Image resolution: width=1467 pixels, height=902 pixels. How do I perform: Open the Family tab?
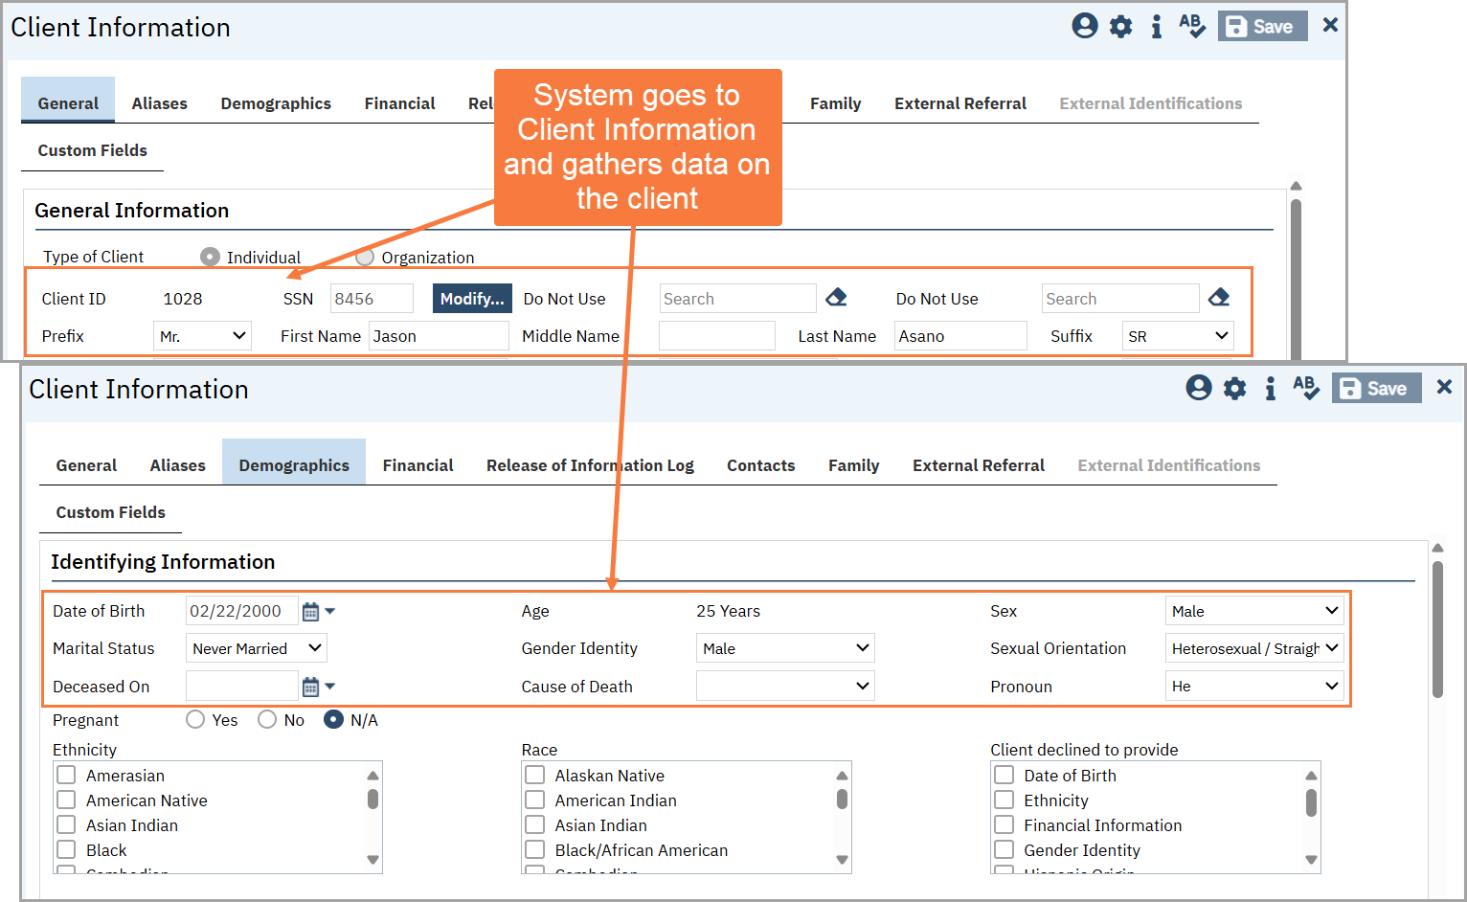point(852,464)
